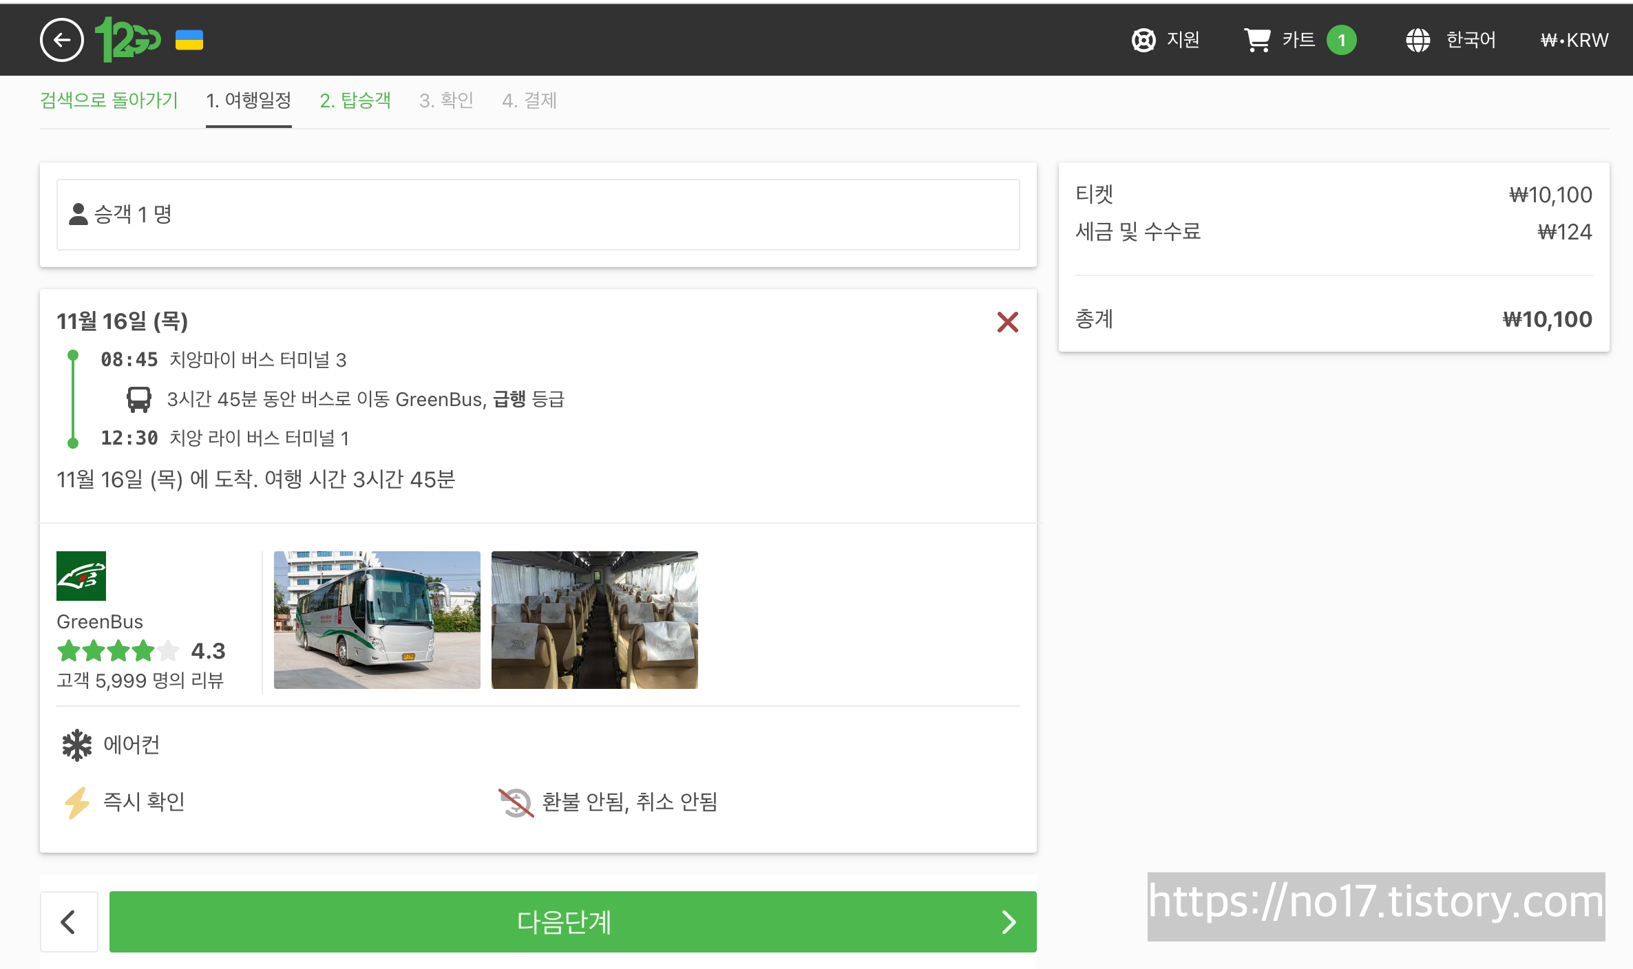Click the instant confirmation lightning icon
Viewport: 1633px width, 969px height.
[76, 802]
